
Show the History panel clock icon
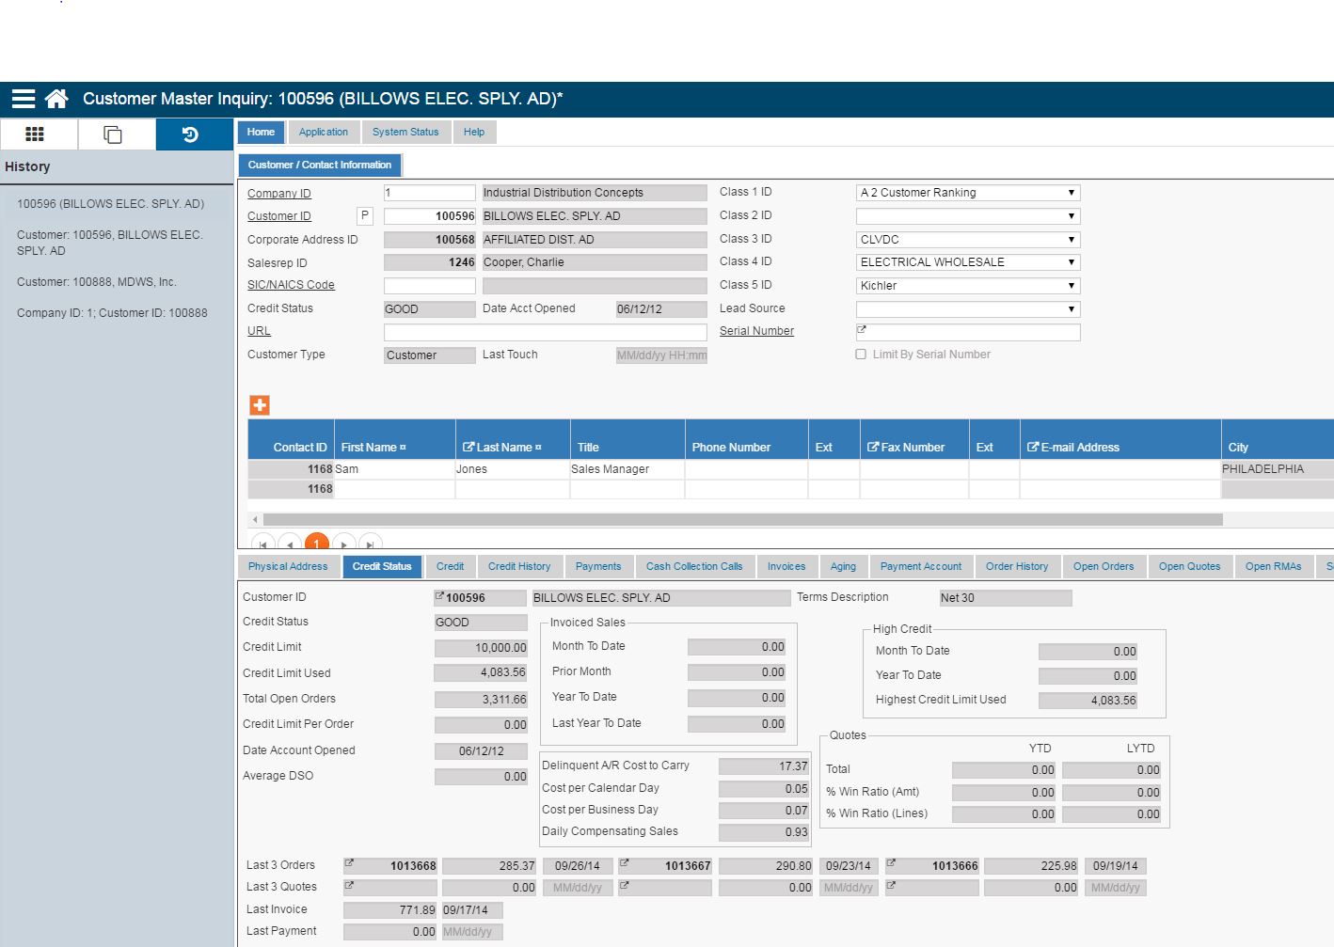pyautogui.click(x=190, y=134)
